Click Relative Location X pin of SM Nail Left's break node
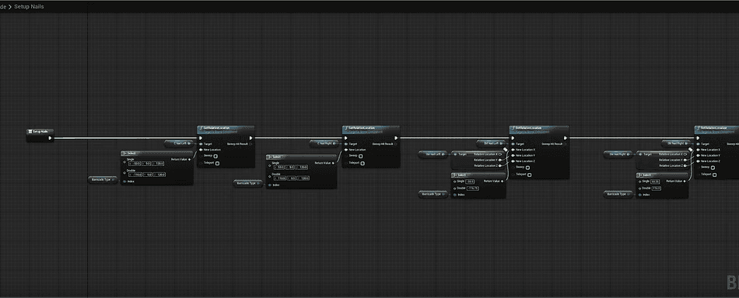Viewport: 739px width, 298px height. (500, 154)
